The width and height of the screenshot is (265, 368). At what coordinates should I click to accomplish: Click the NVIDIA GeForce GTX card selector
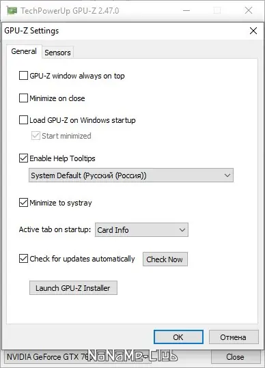click(77, 357)
